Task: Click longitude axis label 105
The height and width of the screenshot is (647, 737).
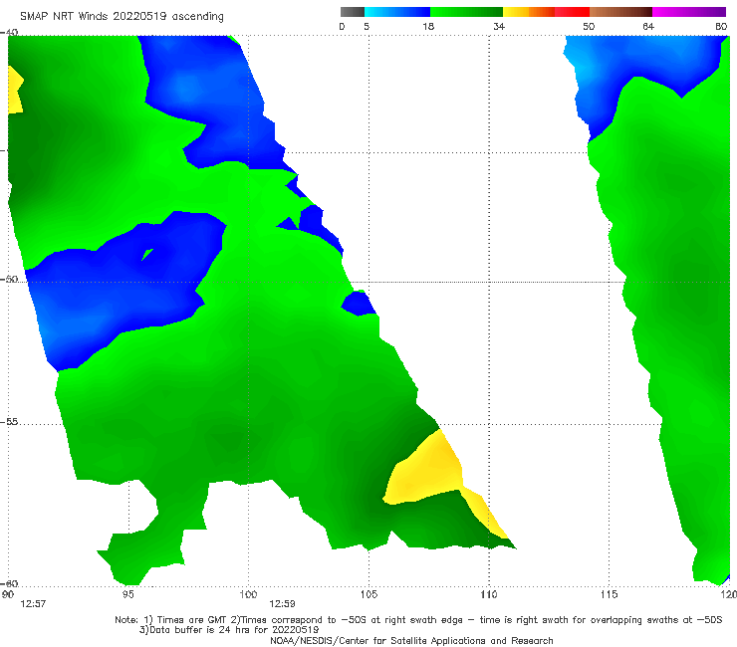Action: pos(368,594)
